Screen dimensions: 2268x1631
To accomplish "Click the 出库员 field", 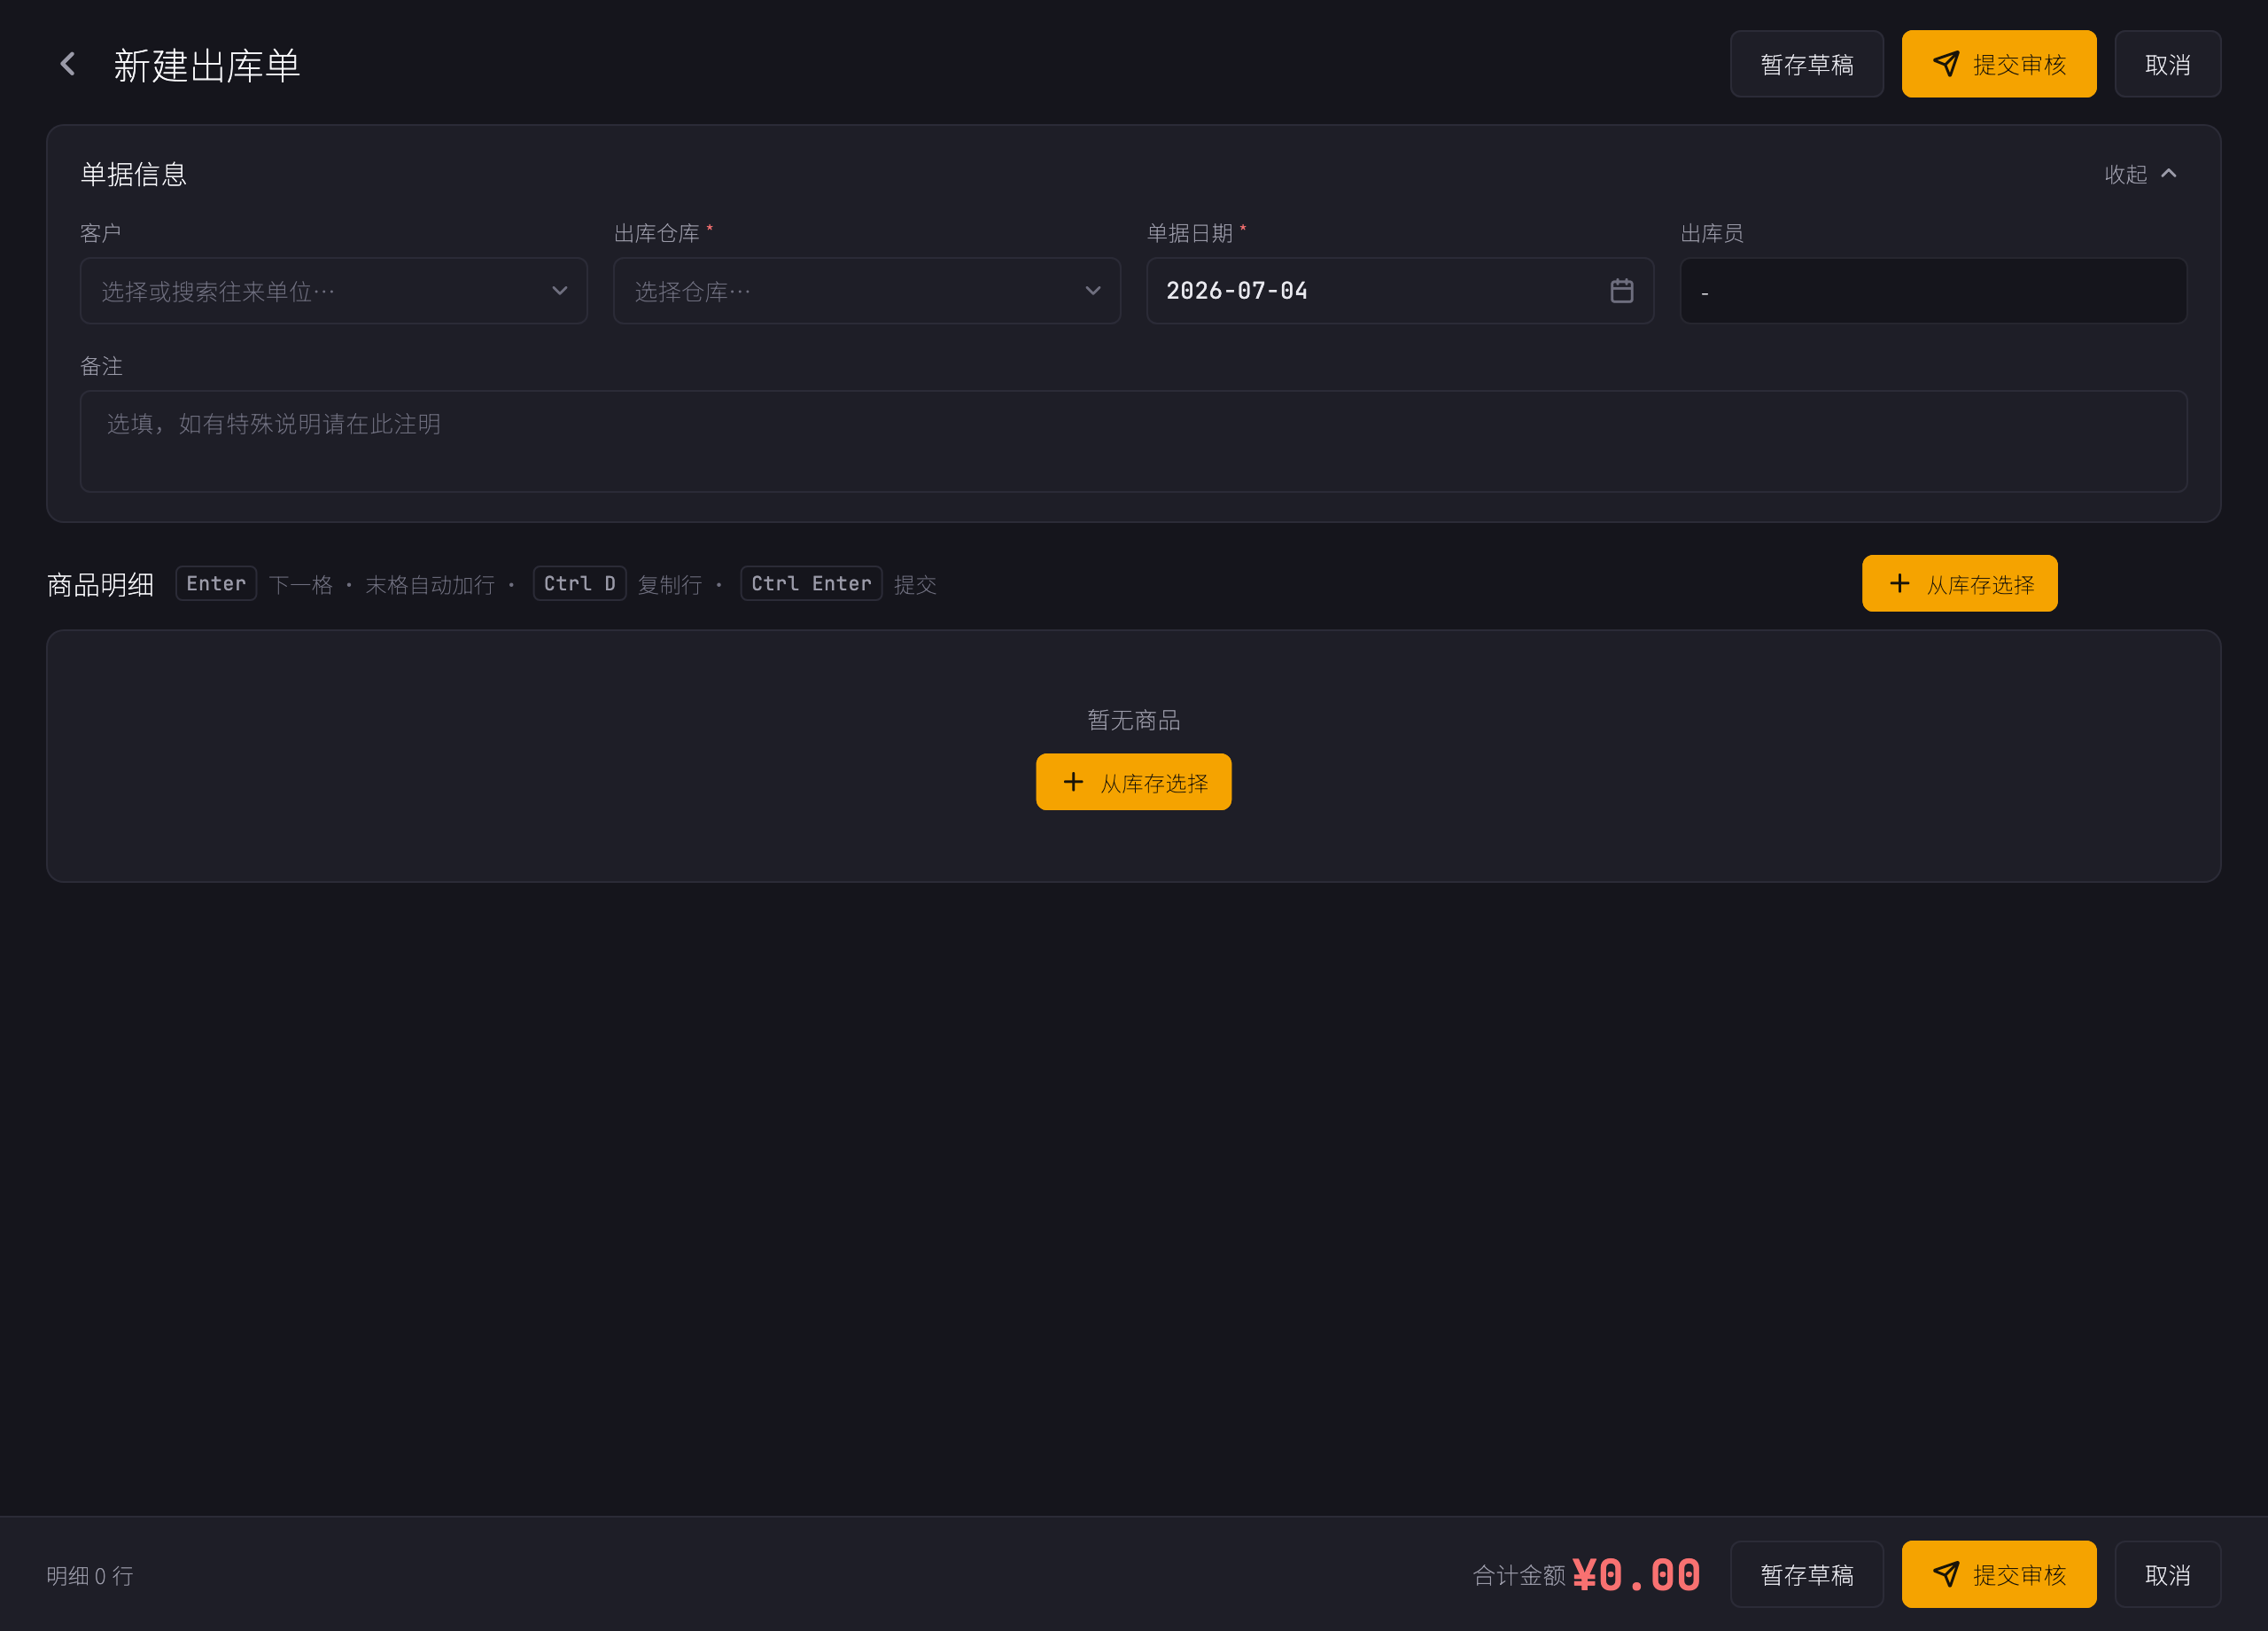I will pos(1932,291).
